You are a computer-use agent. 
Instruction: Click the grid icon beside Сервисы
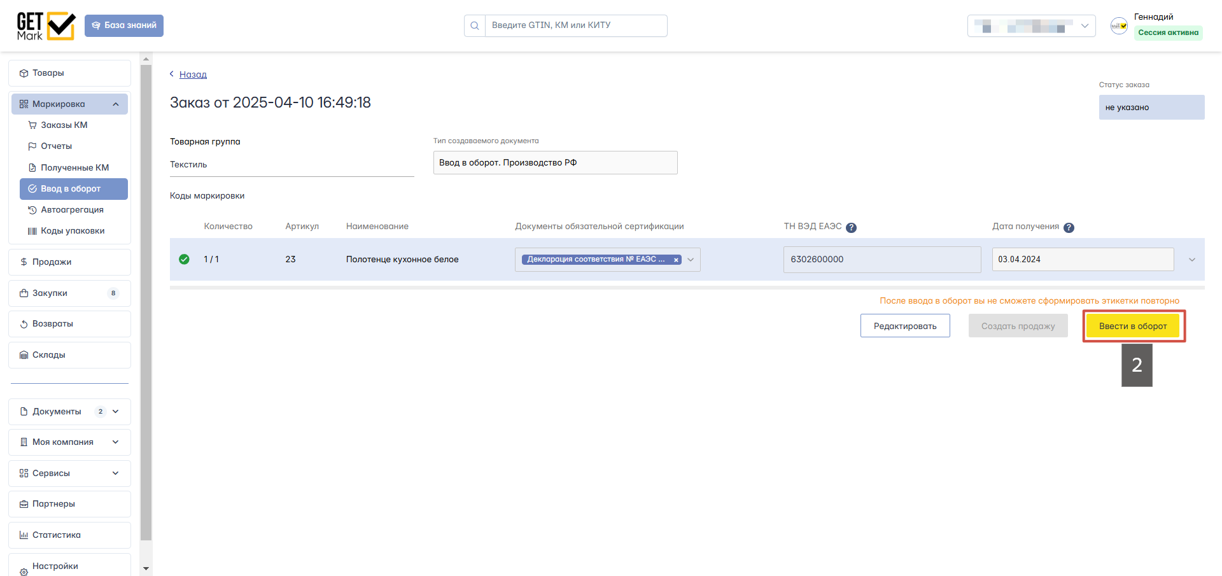click(x=24, y=474)
